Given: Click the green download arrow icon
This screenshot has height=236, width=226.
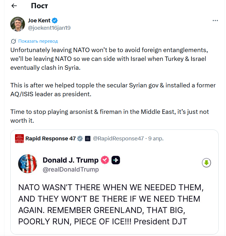Looking at the screenshot, I should click(x=206, y=162).
